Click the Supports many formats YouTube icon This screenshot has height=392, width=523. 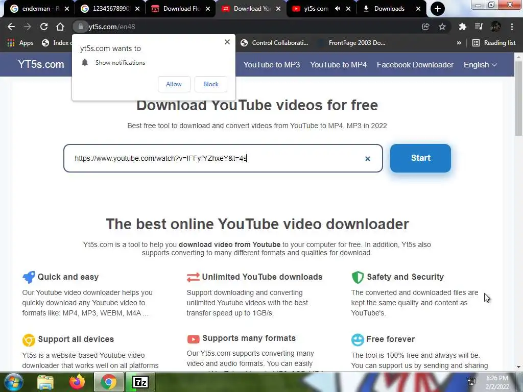pos(193,339)
